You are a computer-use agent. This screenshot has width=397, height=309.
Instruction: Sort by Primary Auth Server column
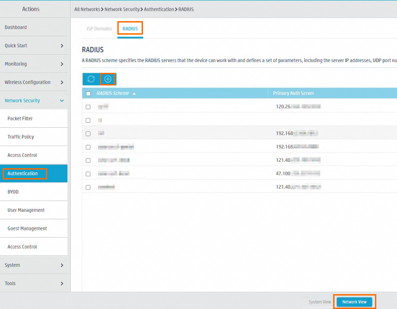coord(294,93)
